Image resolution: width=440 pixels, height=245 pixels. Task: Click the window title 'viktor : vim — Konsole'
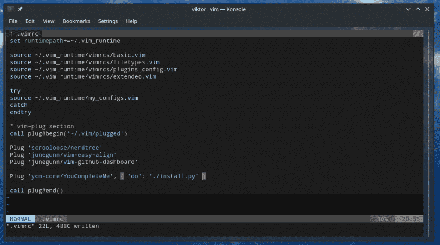(219, 9)
